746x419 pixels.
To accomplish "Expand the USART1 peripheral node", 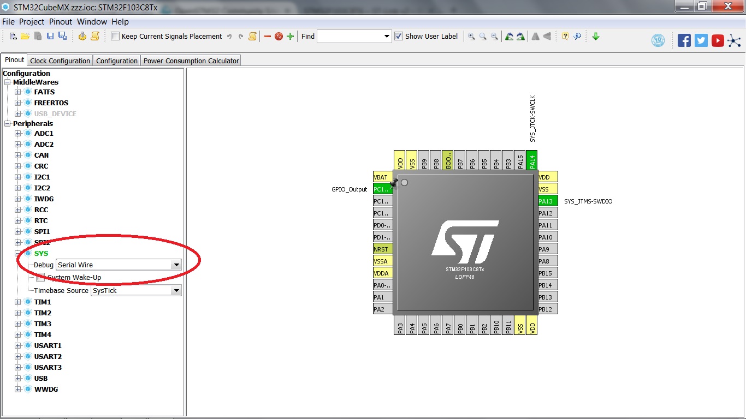I will pyautogui.click(x=18, y=345).
